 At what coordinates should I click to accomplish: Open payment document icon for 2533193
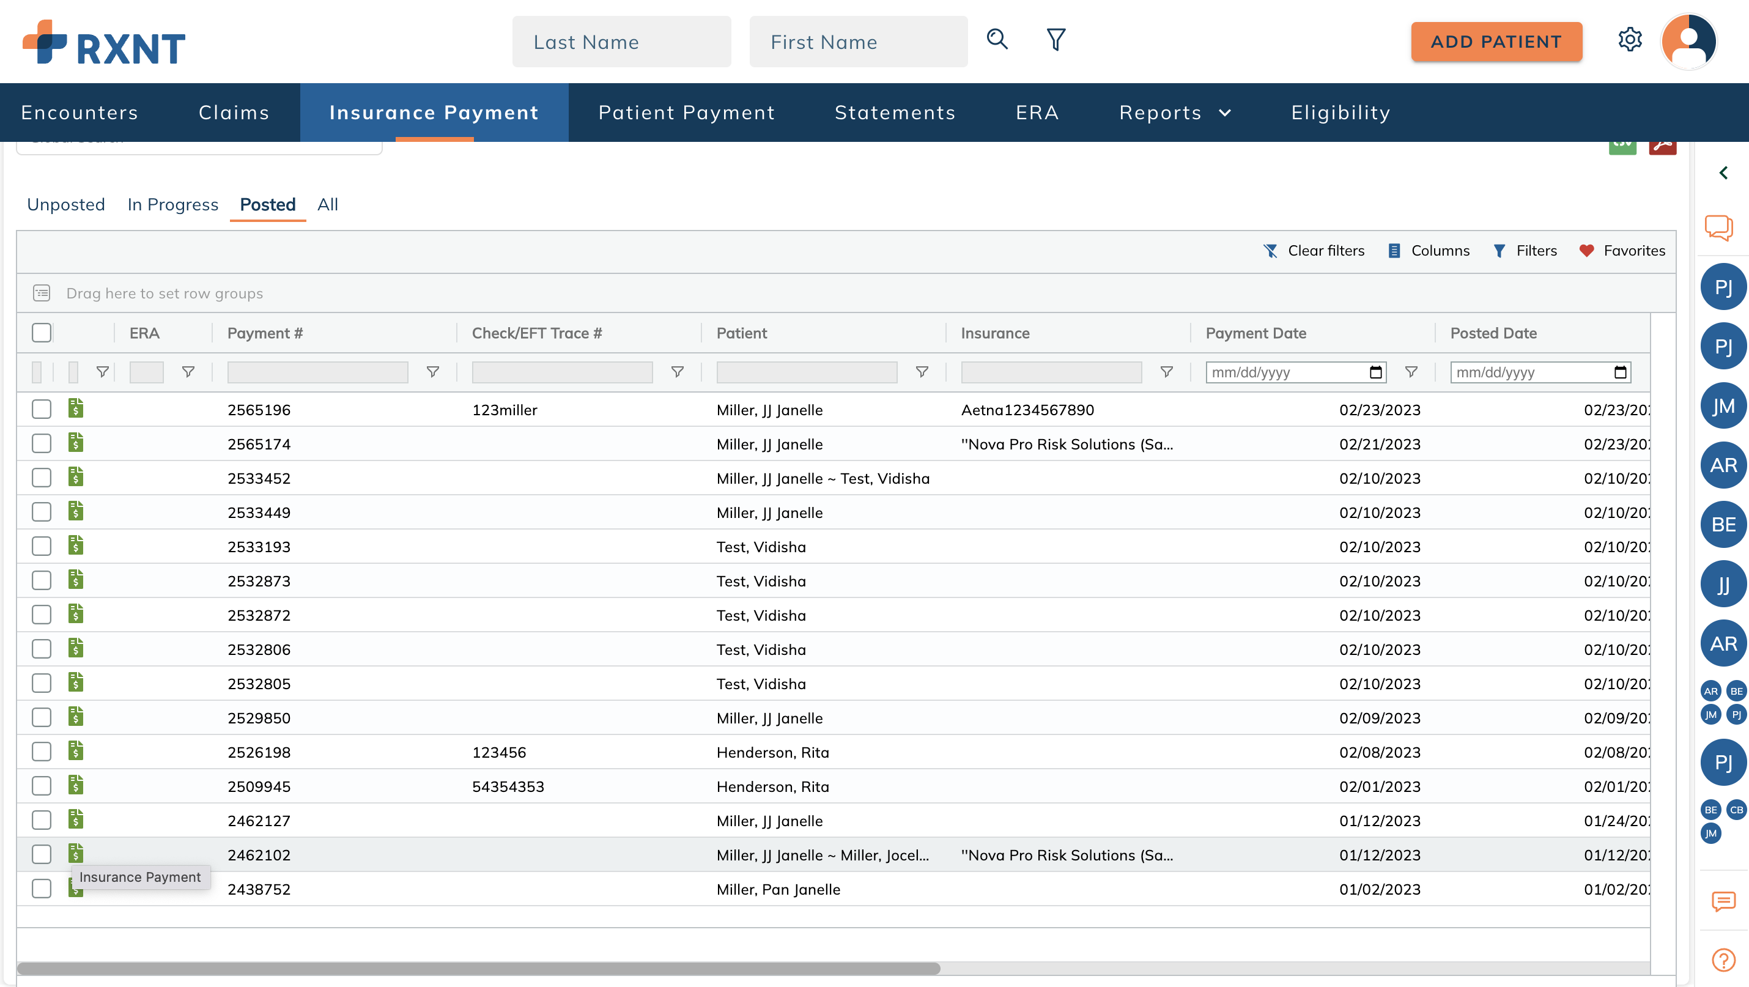click(75, 545)
